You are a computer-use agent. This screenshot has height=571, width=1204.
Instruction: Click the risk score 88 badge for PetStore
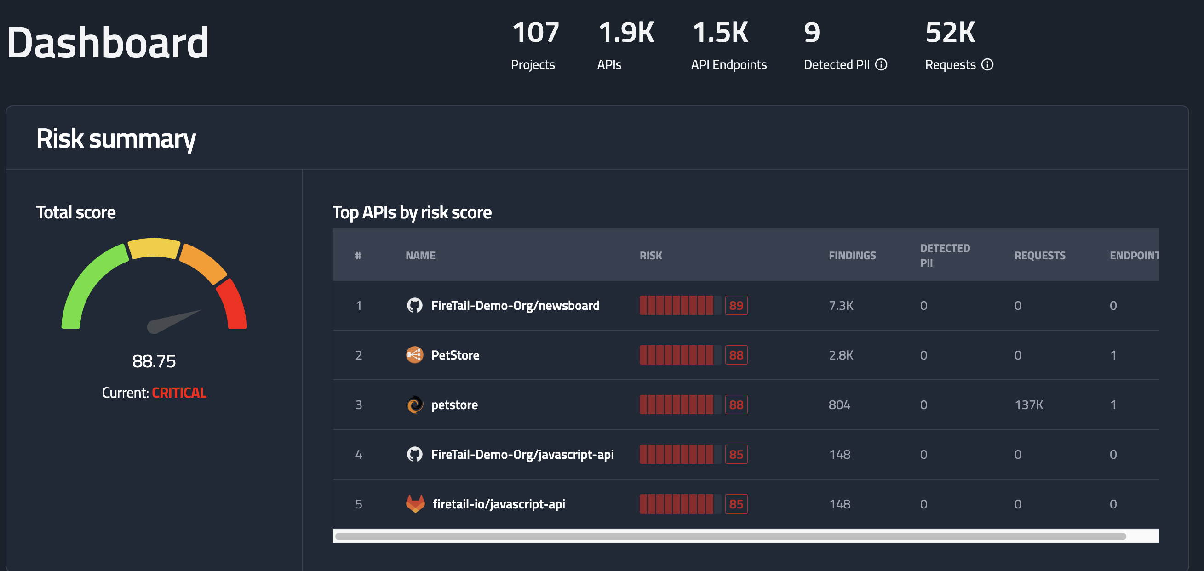click(736, 354)
